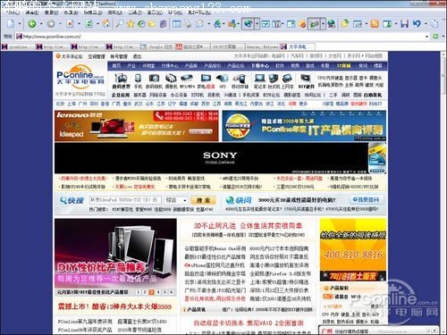447x335 pixels.
Task: Print the page with the printer icon
Action: [x=188, y=23]
